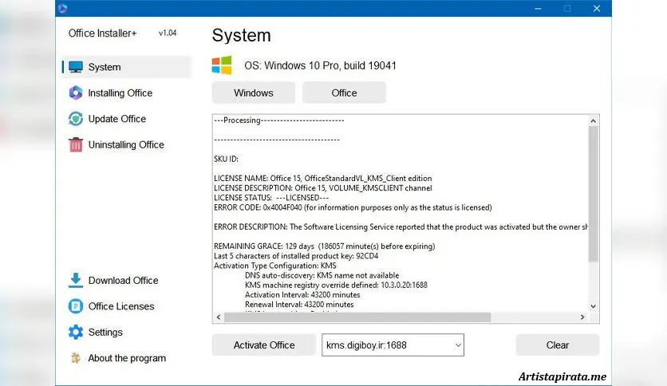
Task: Click the LICENSE STATUS ---LICENSED--- line
Action: point(271,198)
